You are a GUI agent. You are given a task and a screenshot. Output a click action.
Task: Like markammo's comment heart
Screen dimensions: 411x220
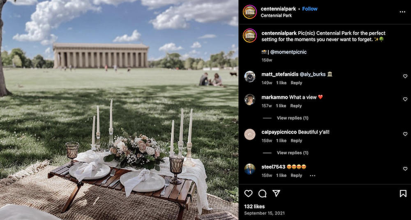[x=405, y=99]
